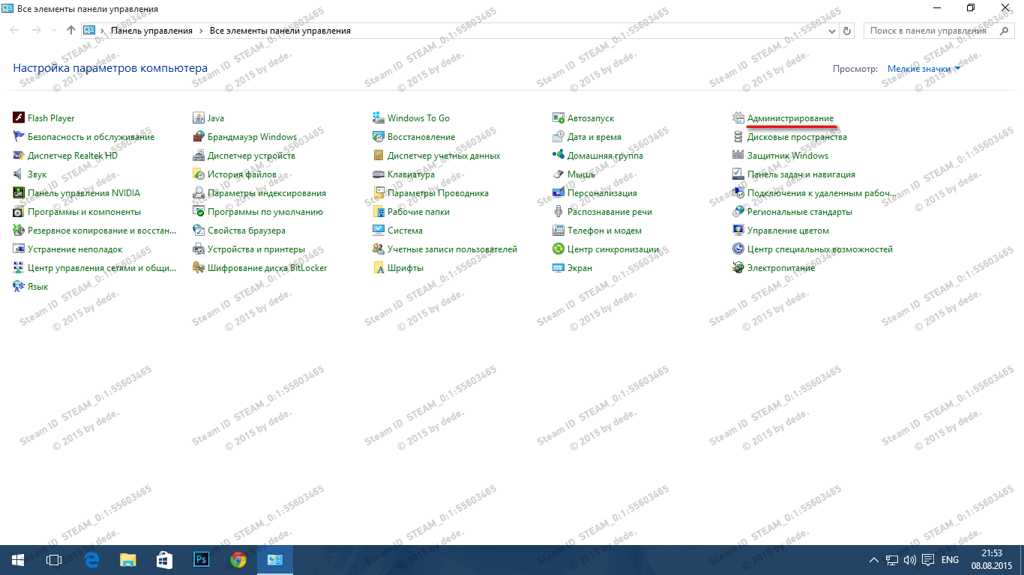Switch the ENG input language indicator
Viewport: 1024px width, 575px height.
[x=950, y=560]
